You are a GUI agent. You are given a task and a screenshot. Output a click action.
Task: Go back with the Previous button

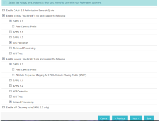coord(120,118)
